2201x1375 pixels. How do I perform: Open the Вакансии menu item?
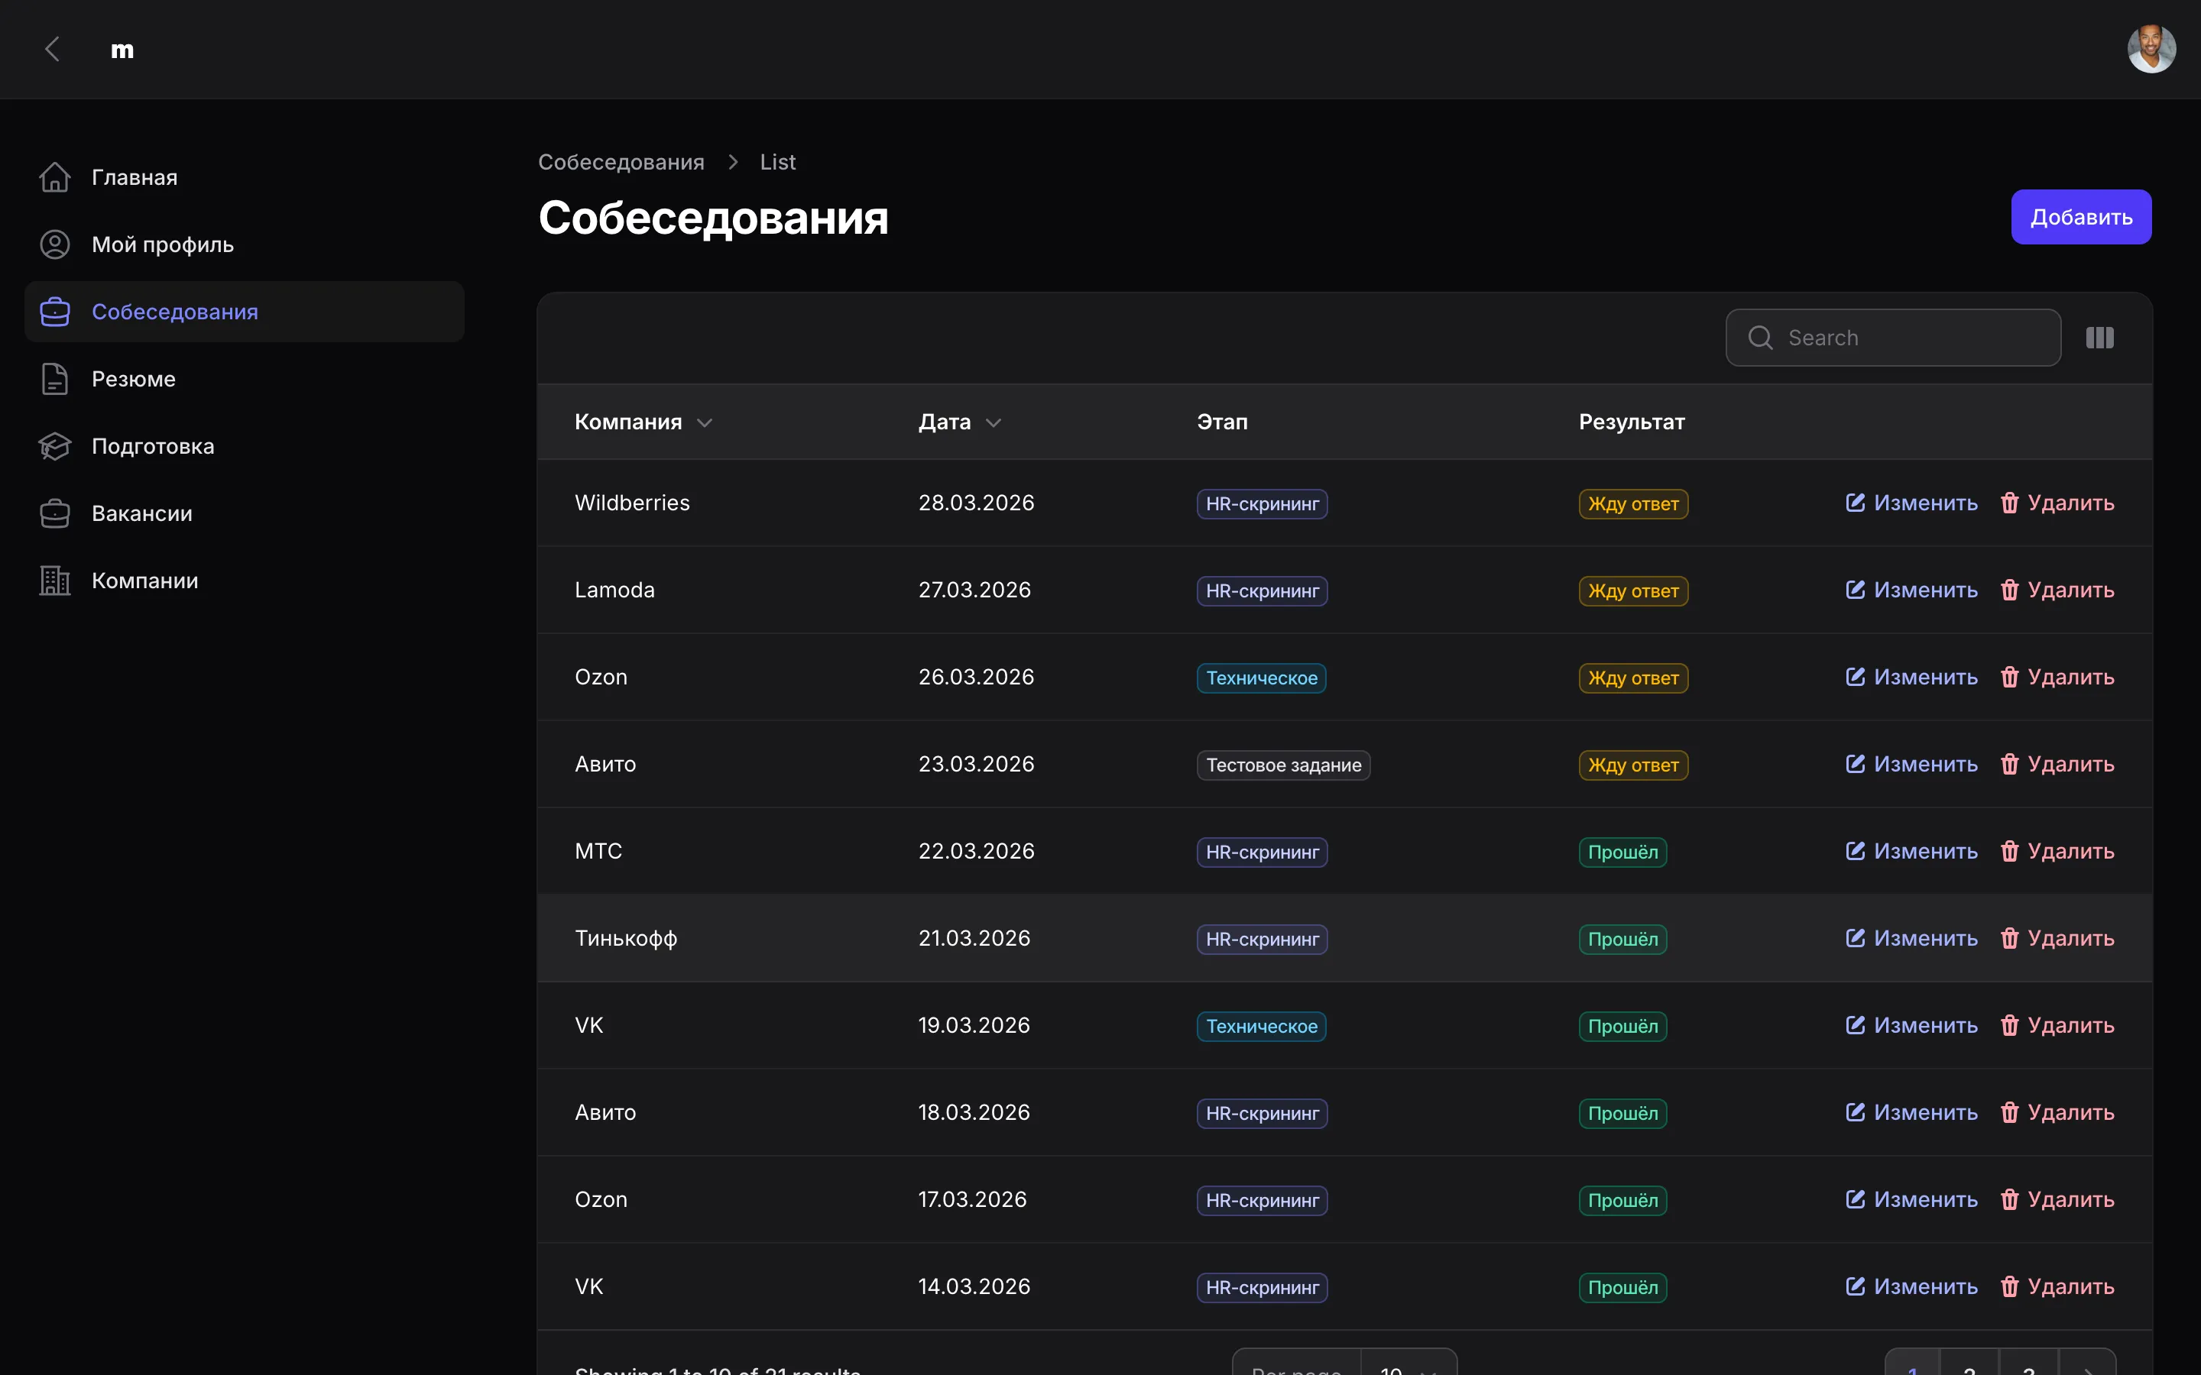point(142,514)
